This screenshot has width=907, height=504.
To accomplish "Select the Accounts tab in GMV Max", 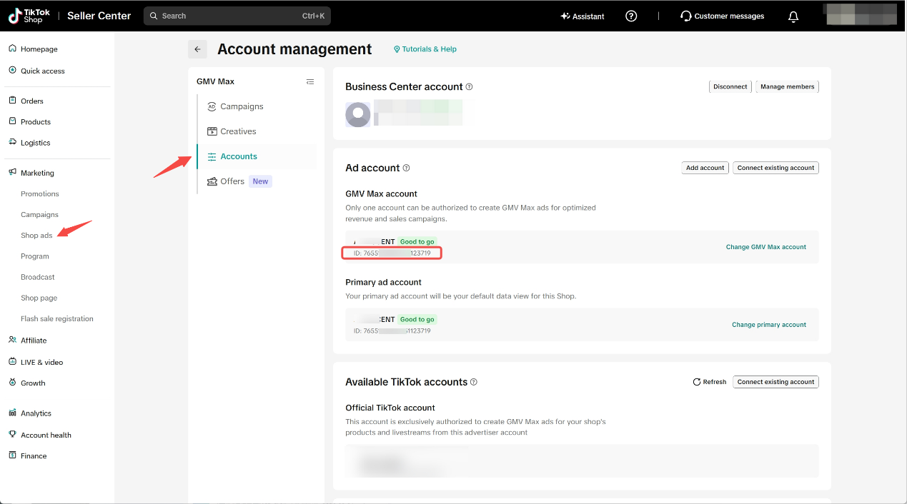I will (256, 156).
